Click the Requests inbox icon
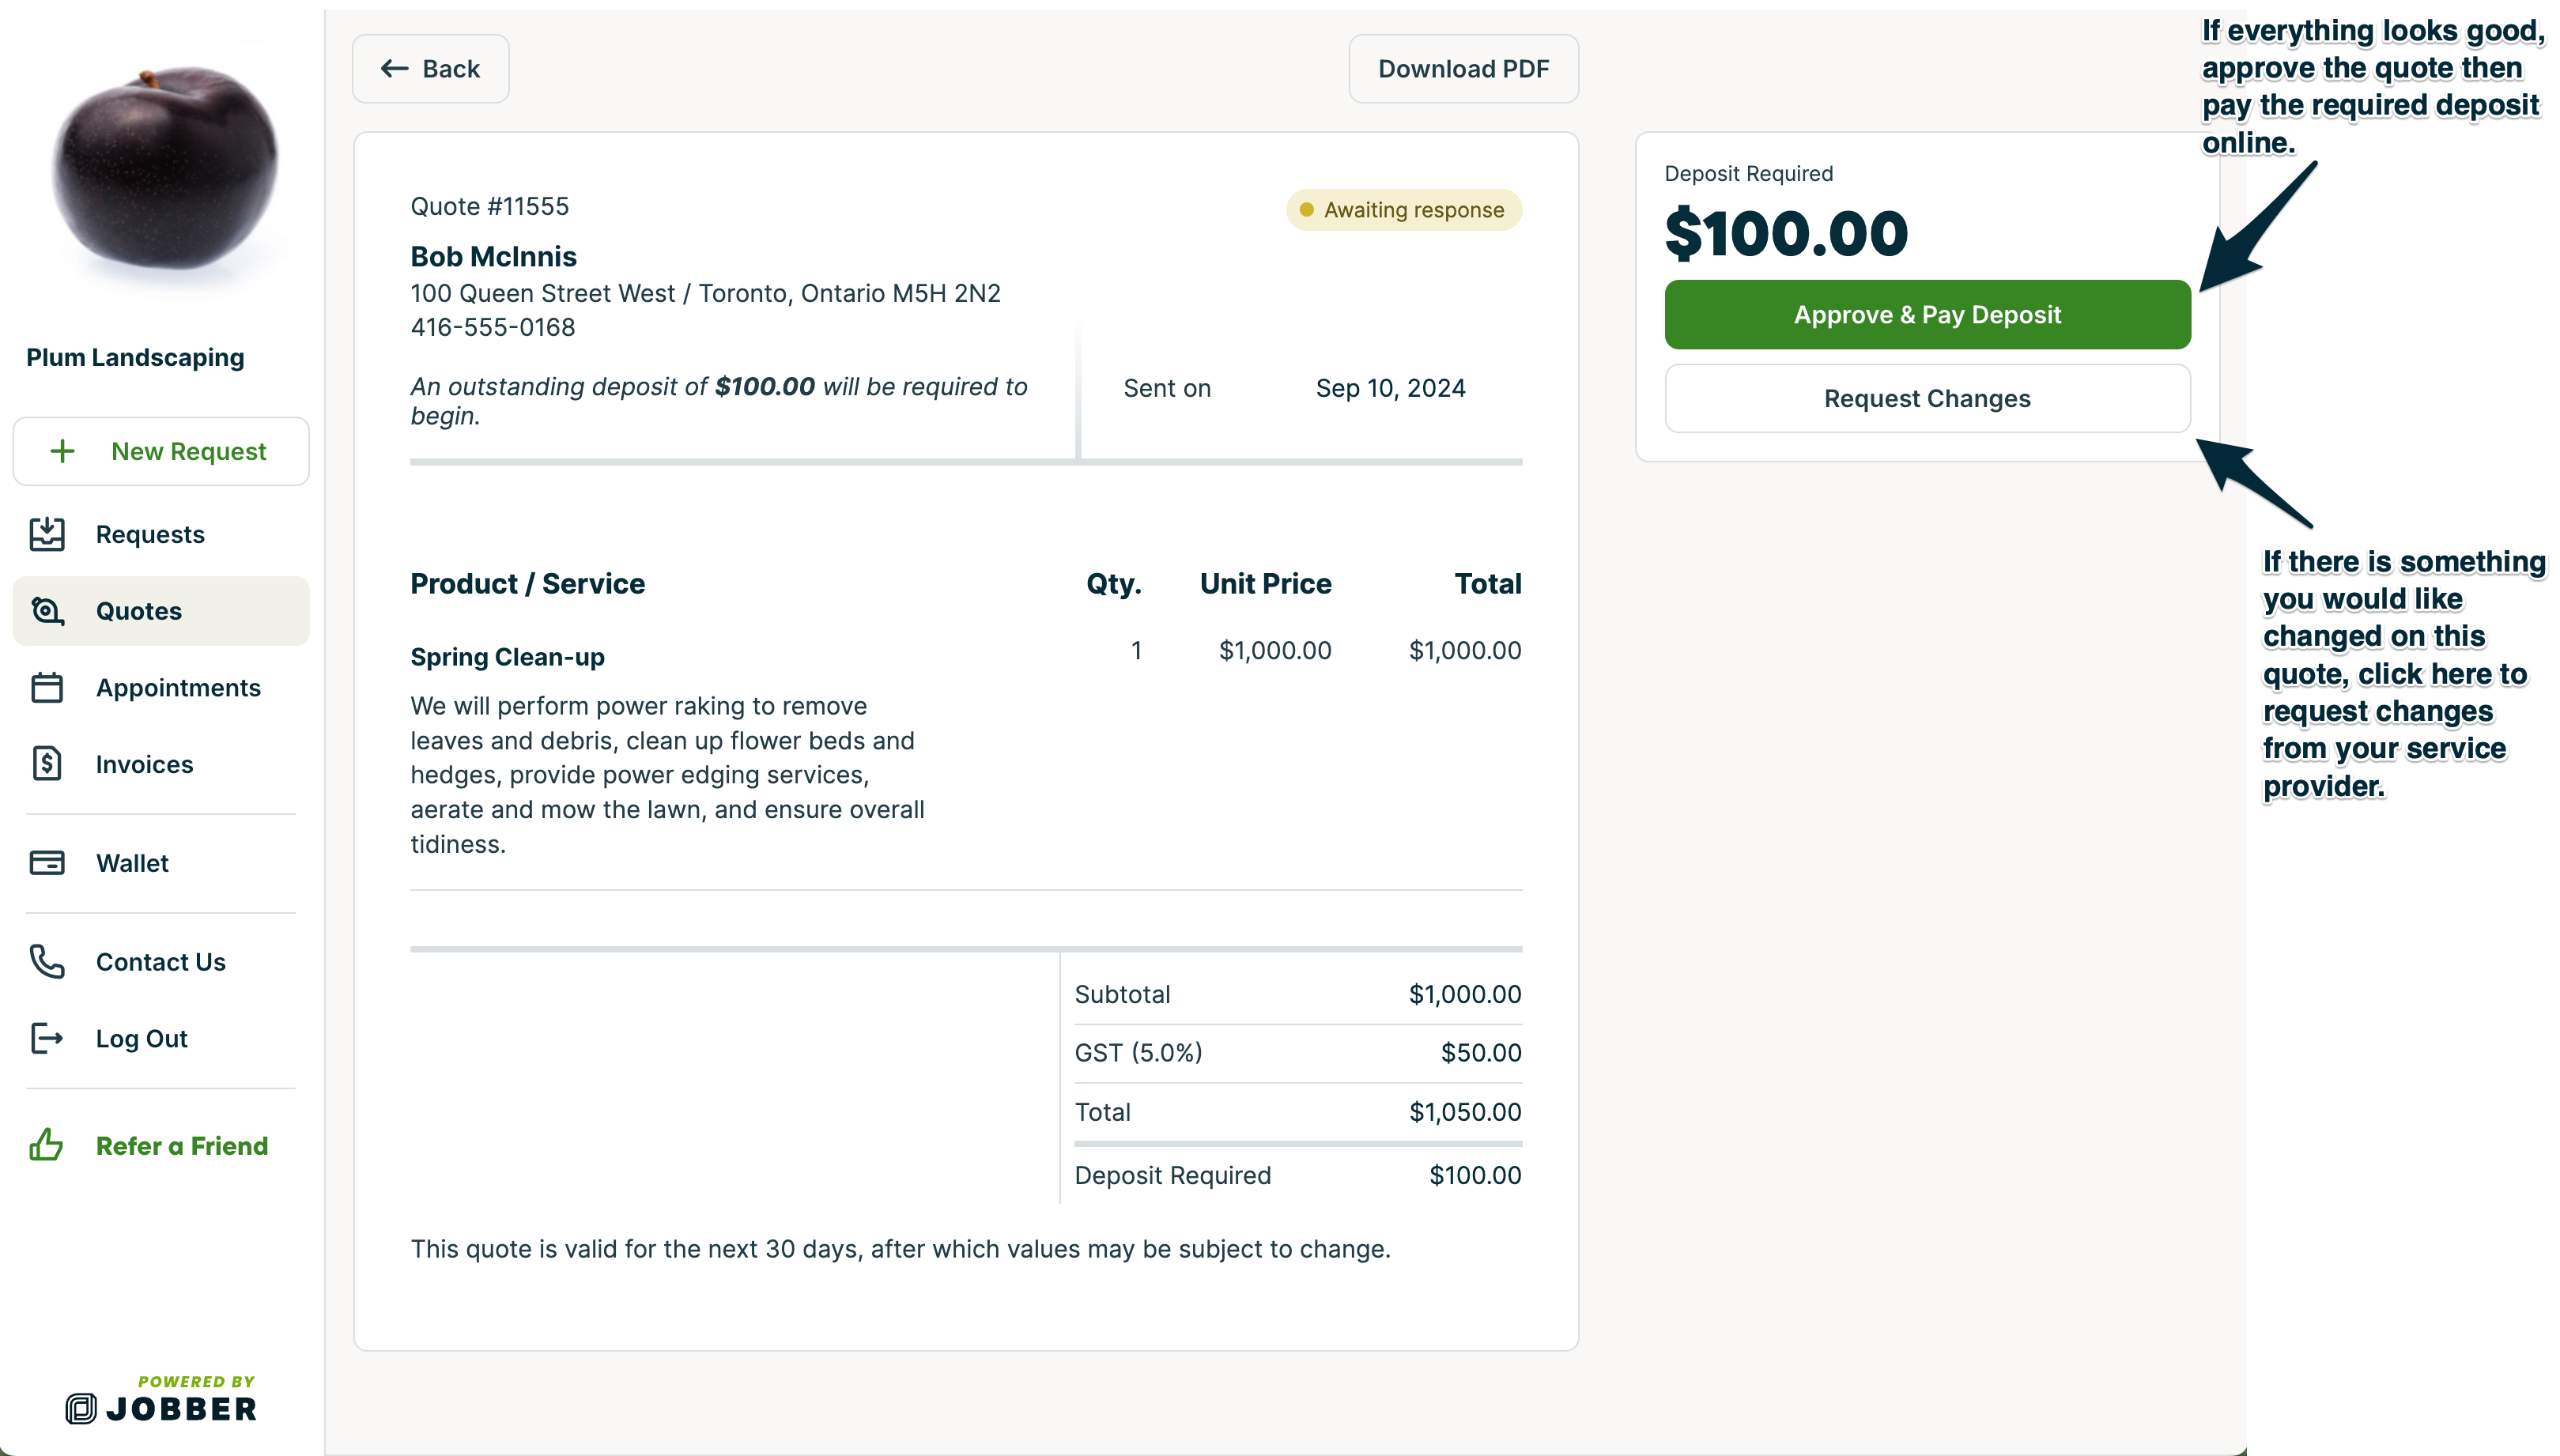2560x1456 pixels. point(47,534)
